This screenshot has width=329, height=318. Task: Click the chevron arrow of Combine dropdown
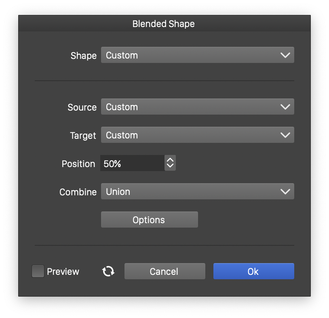(285, 192)
